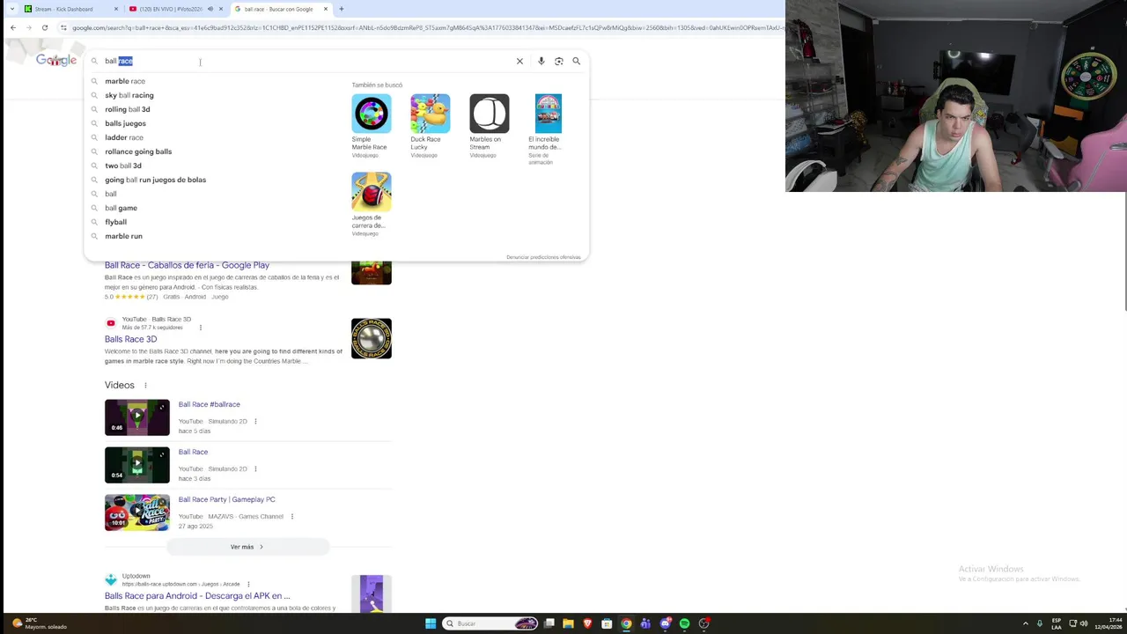Viewport: 1127px width, 634px height.
Task: Open options for 'Ball Race #ballrace' video
Action: [x=255, y=421]
